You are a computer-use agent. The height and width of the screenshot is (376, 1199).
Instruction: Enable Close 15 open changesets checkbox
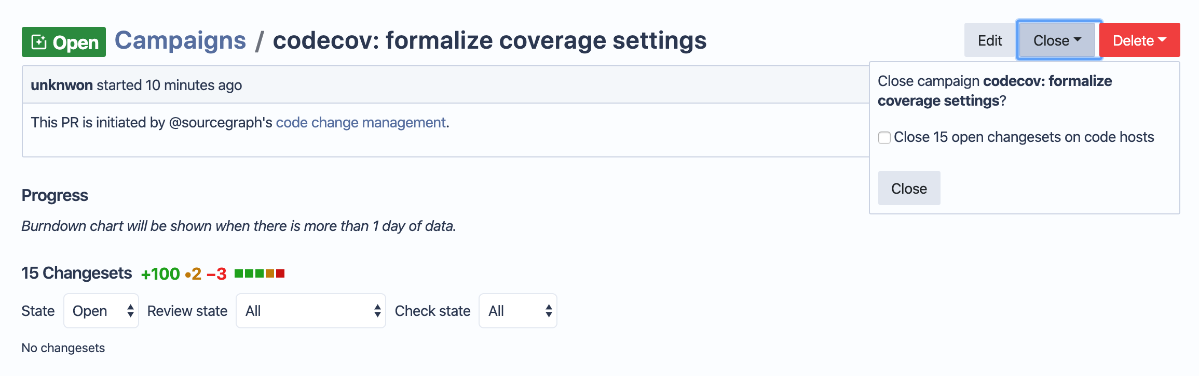[x=884, y=138]
